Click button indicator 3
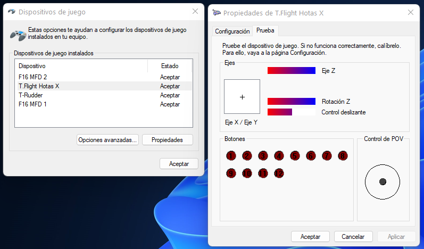 coord(263,156)
